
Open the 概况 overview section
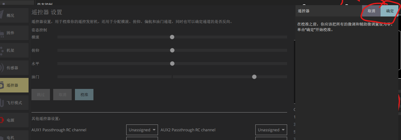[14, 15]
